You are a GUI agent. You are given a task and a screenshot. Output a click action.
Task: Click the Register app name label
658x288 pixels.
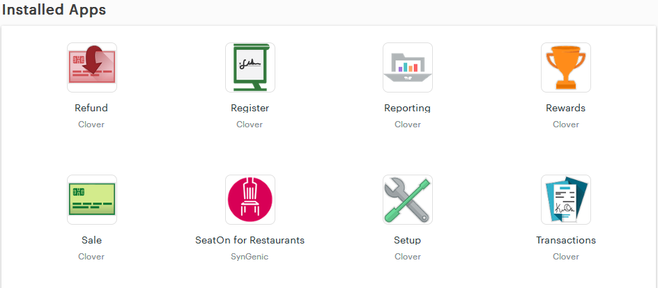click(250, 108)
